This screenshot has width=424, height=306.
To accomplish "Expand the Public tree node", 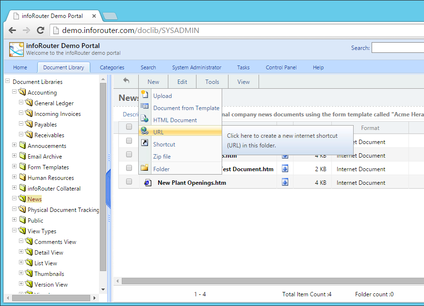I will (x=15, y=220).
